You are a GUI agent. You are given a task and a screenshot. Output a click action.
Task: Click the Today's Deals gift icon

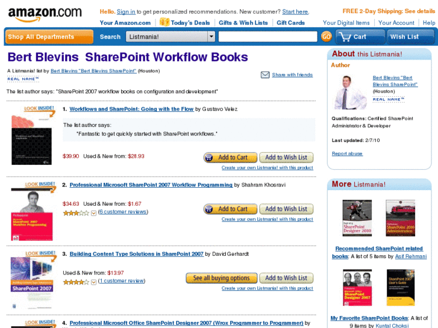164,22
